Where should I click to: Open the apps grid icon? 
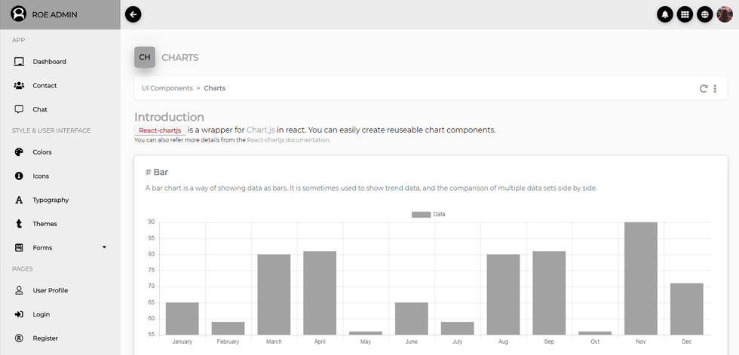(x=685, y=14)
